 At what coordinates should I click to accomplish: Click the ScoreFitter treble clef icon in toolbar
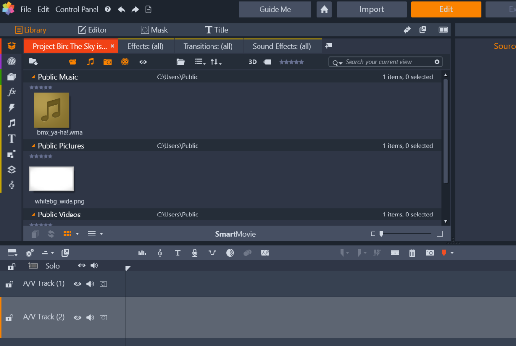point(160,253)
